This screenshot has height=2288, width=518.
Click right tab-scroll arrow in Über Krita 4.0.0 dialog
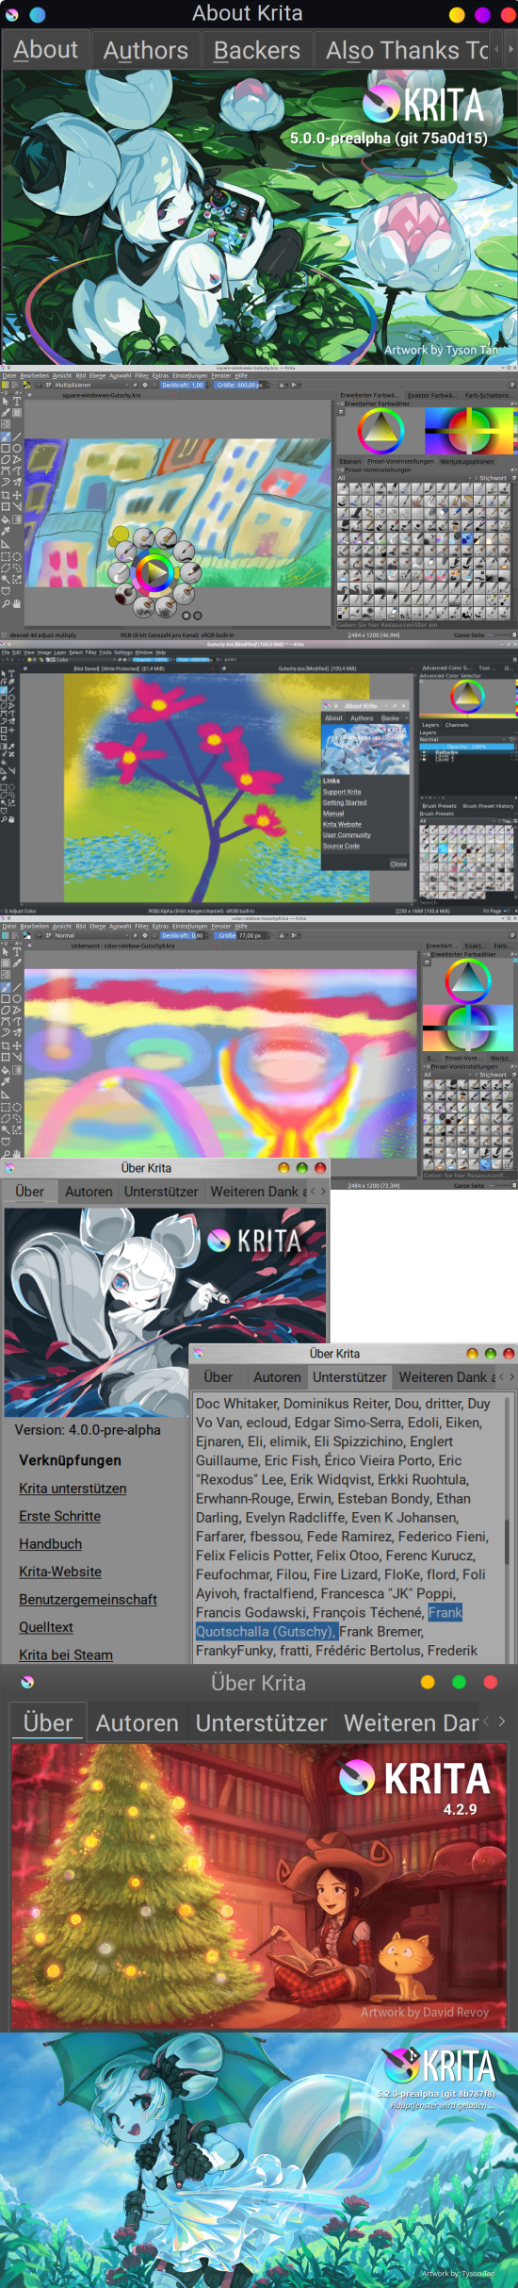coord(323,1192)
